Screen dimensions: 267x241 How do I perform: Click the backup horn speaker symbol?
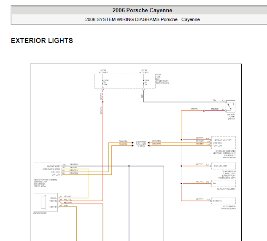click(x=43, y=202)
